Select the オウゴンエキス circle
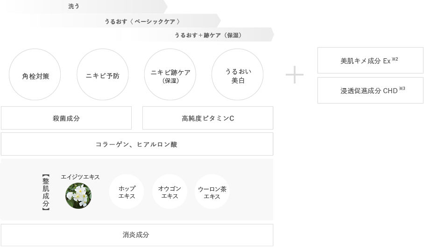This screenshot has height=247, width=424. 170,192
